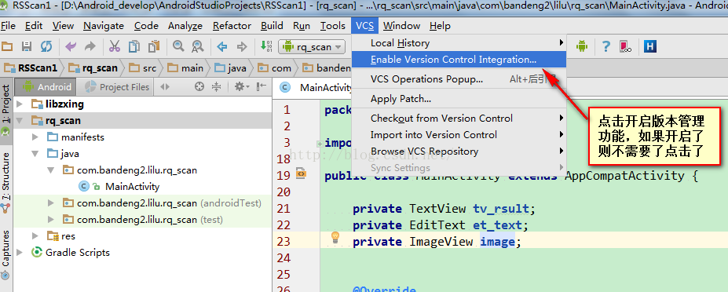
Task: Collapse the com.bandeng2.lilu.rq_scan main package
Action: coord(50,170)
